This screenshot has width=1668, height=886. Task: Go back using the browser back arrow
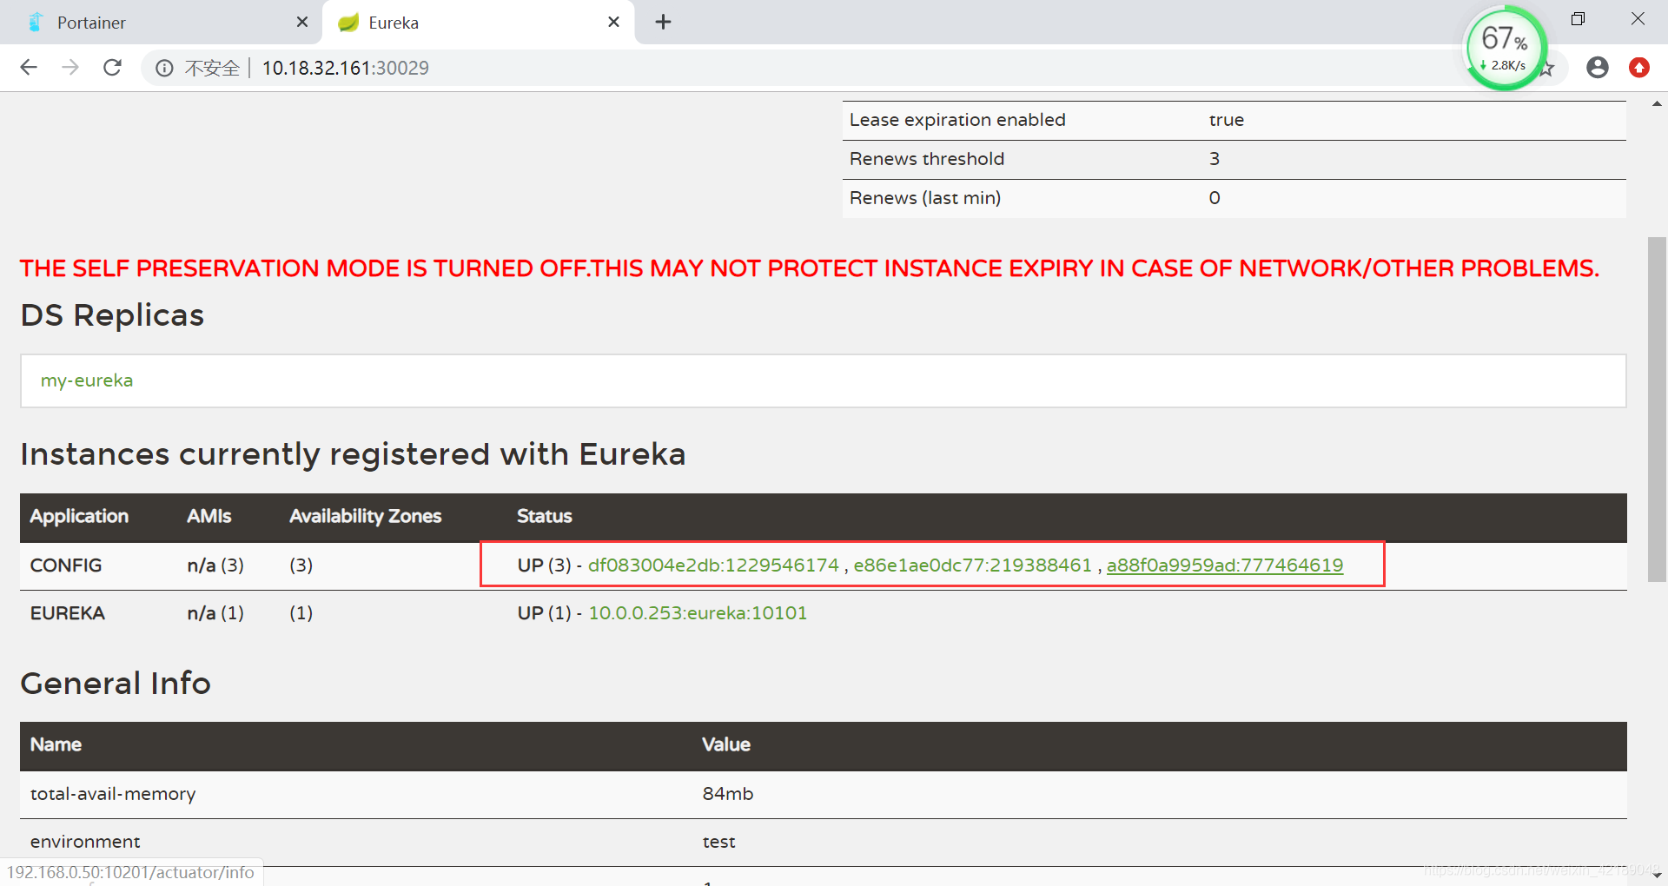[x=29, y=68]
